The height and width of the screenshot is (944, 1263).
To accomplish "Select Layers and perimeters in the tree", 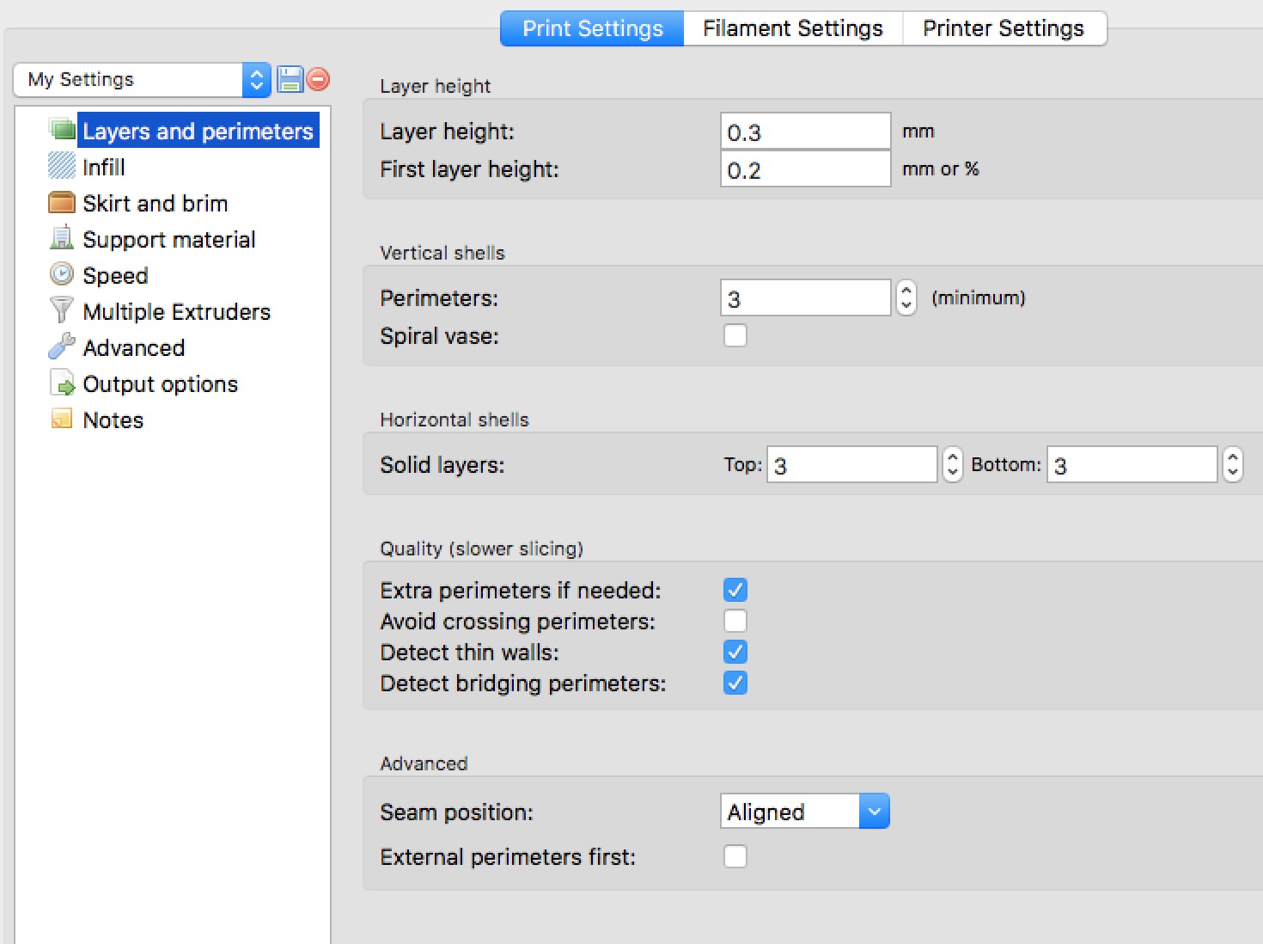I will click(x=198, y=131).
